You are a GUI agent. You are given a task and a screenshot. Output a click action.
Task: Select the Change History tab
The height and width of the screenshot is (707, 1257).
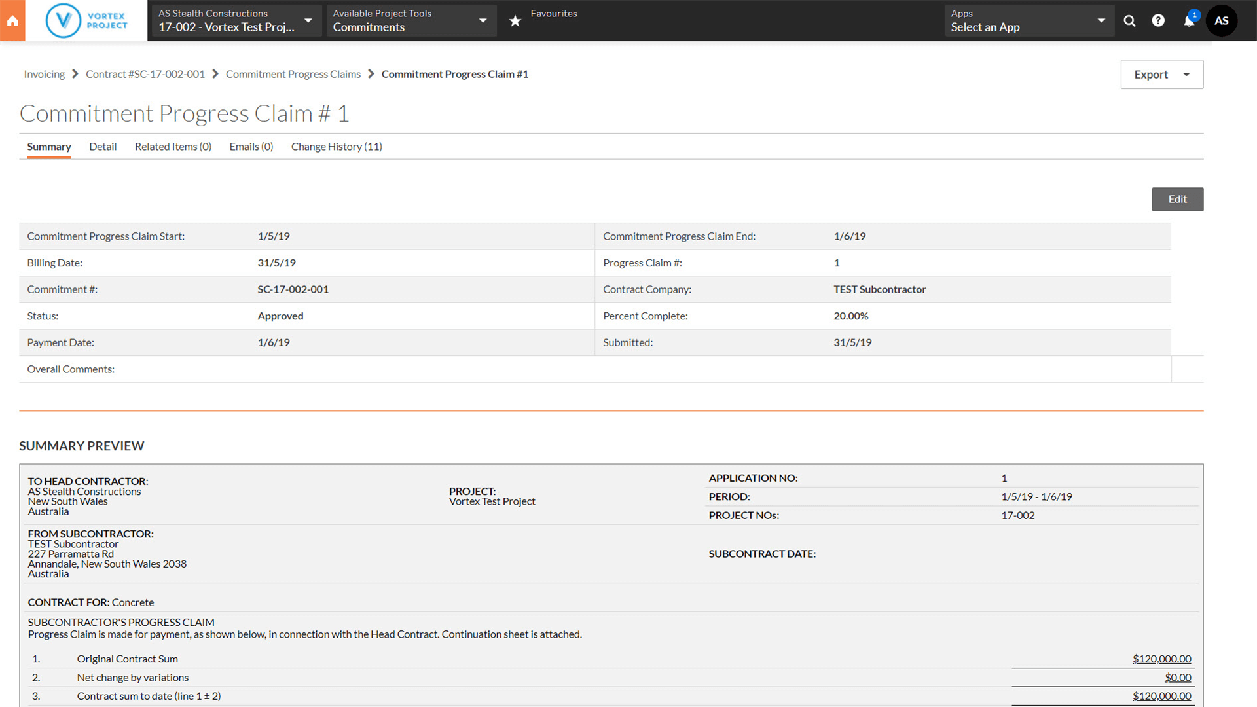point(337,146)
